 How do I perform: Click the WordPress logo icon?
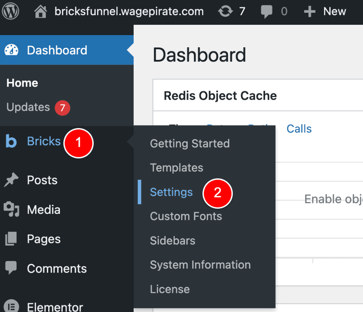pyautogui.click(x=10, y=11)
